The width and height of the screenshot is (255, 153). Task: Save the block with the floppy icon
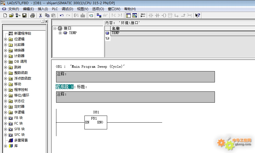tap(24, 15)
